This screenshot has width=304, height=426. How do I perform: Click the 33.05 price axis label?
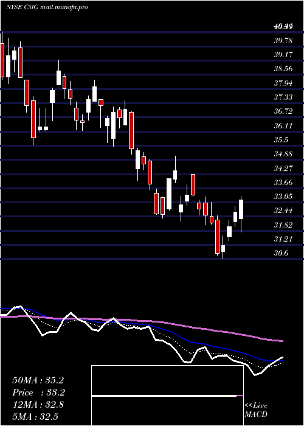(x=283, y=197)
